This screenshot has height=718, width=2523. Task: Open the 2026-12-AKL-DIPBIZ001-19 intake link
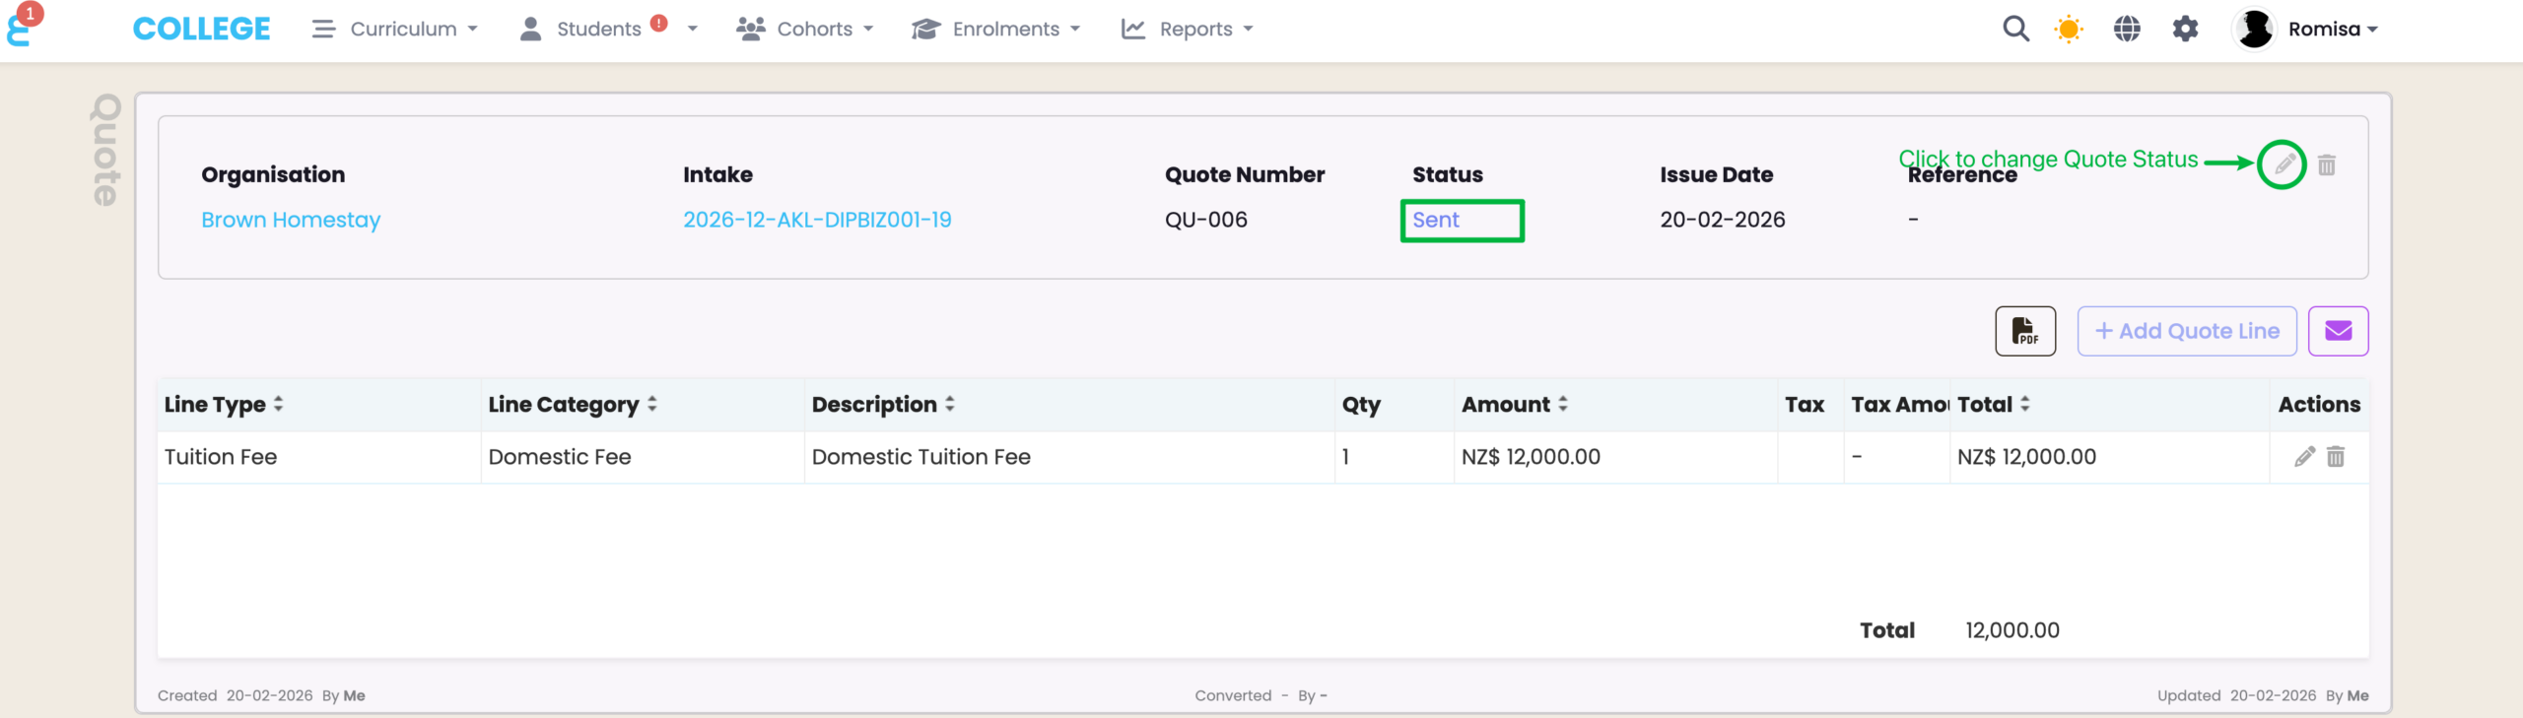[817, 220]
